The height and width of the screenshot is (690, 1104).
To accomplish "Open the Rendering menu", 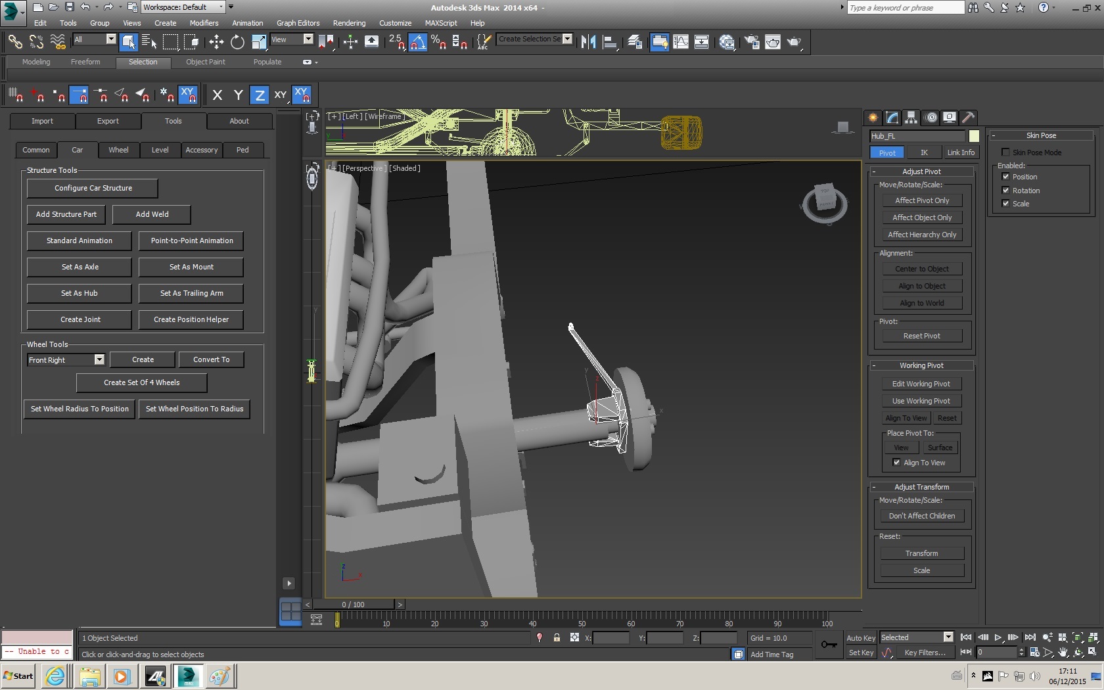I will tap(349, 23).
